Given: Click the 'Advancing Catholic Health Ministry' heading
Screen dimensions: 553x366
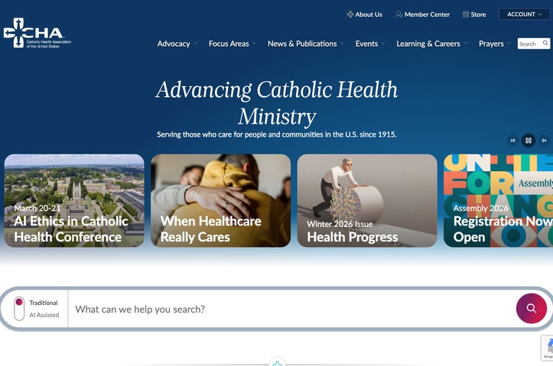Looking at the screenshot, I should (x=277, y=102).
